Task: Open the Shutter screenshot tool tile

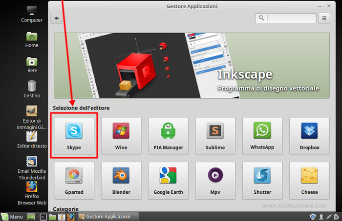Action: pos(262,181)
